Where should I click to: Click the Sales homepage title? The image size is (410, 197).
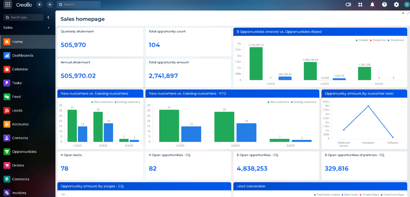83,19
